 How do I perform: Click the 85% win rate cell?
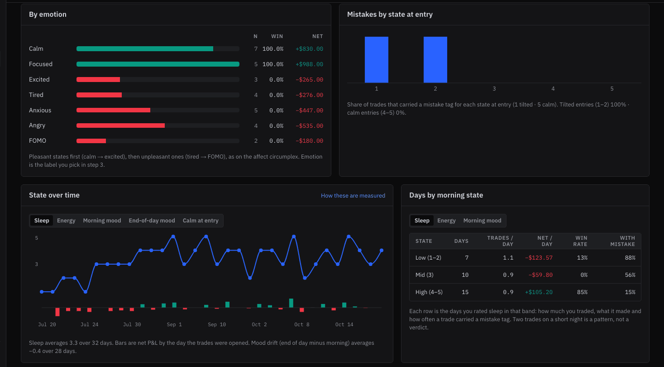point(582,292)
